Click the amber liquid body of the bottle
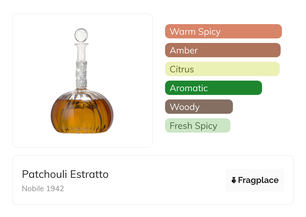This screenshot has width=306, height=217. point(82,115)
